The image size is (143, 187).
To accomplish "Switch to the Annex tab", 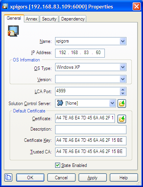I will pos(32,19).
